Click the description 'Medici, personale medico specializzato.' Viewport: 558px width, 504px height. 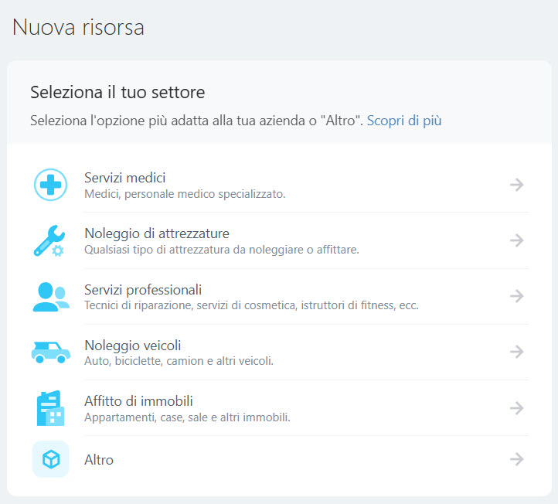tap(185, 194)
